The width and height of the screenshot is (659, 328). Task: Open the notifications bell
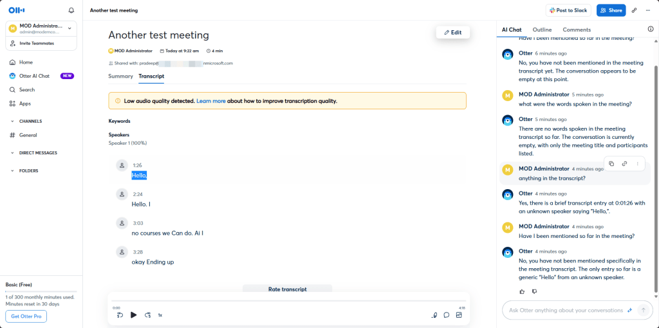[71, 10]
